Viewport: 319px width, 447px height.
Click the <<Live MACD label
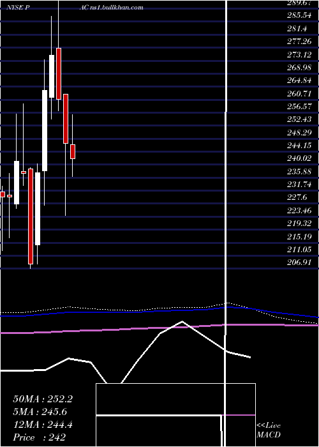(269, 430)
